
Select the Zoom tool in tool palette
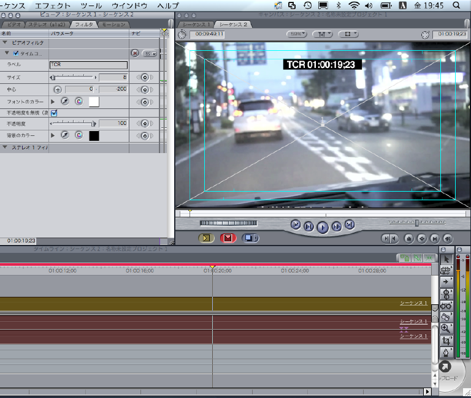pos(446,328)
